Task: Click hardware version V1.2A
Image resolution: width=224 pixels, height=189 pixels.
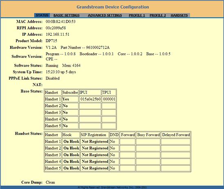Action: pyautogui.click(x=51, y=48)
